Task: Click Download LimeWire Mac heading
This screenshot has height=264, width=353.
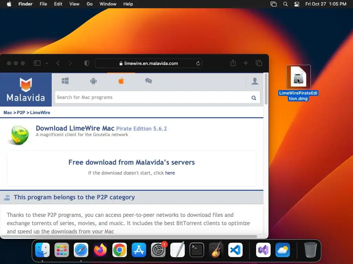Action: [x=75, y=128]
